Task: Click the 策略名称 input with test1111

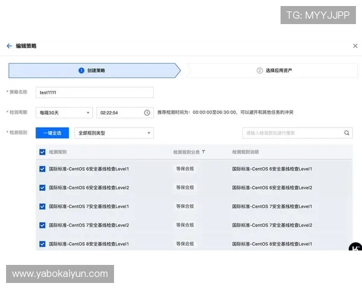Action: pos(95,92)
